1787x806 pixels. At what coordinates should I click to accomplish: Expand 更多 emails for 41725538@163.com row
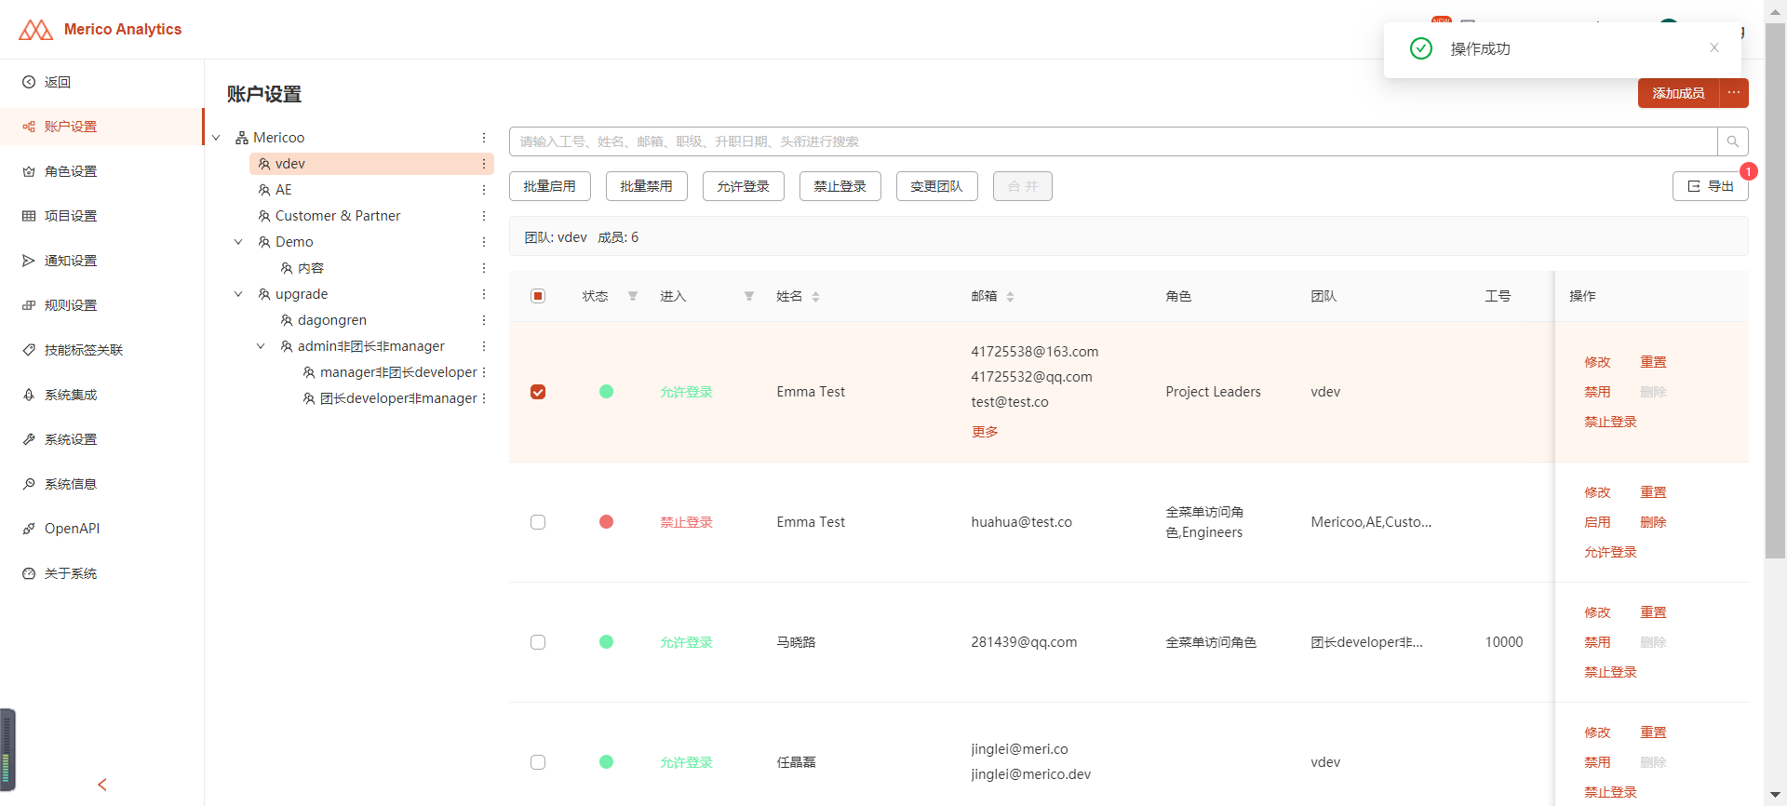(x=985, y=432)
